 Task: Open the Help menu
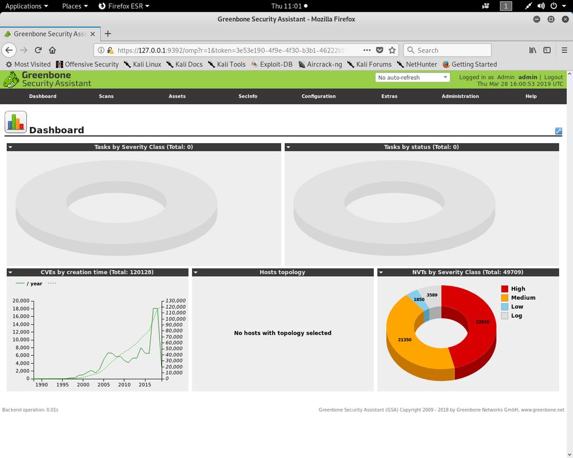(x=531, y=96)
